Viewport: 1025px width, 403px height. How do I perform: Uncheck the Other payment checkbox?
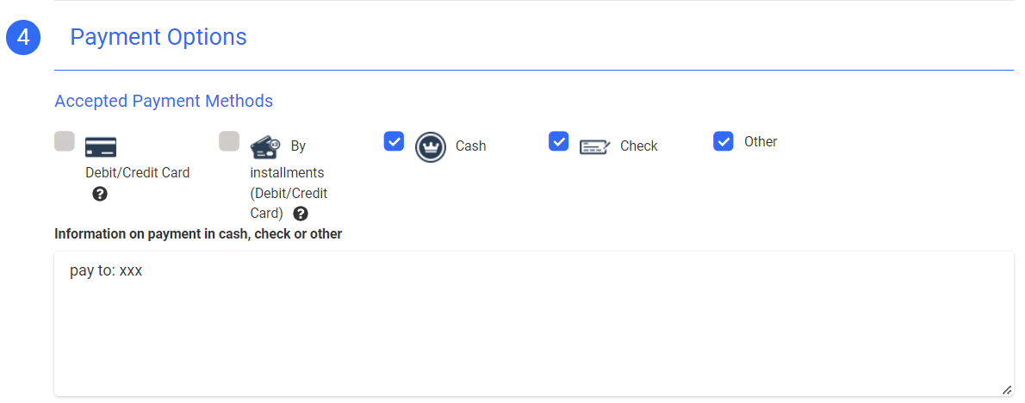(724, 141)
